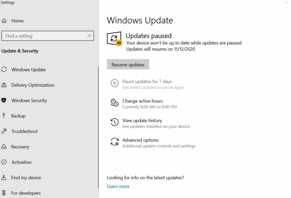Open Windows Security via its shield icon

pyautogui.click(x=4, y=100)
